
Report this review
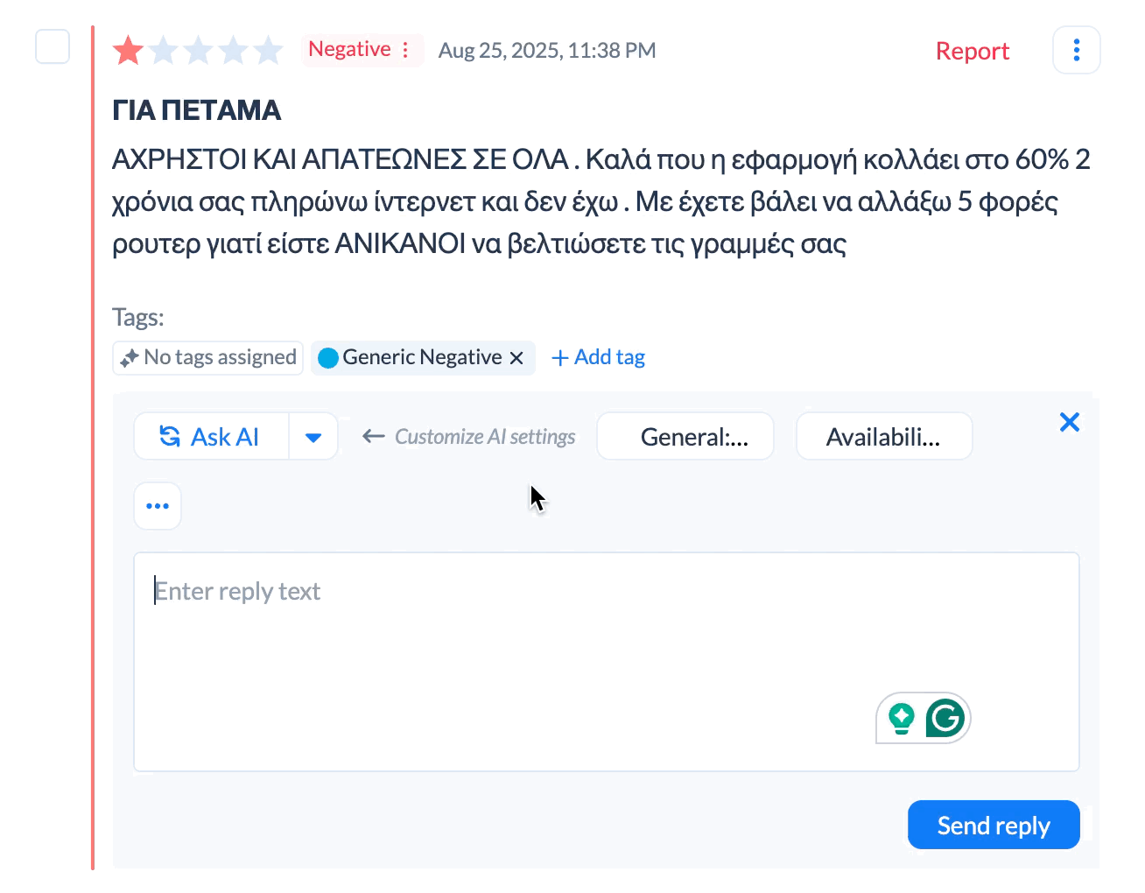coord(972,51)
